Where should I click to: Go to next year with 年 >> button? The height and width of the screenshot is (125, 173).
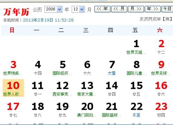coord(153,9)
